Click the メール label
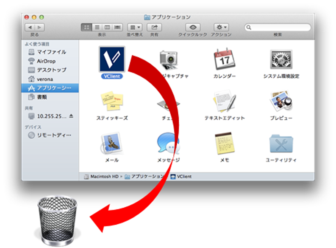336x248 pixels. tap(112, 160)
